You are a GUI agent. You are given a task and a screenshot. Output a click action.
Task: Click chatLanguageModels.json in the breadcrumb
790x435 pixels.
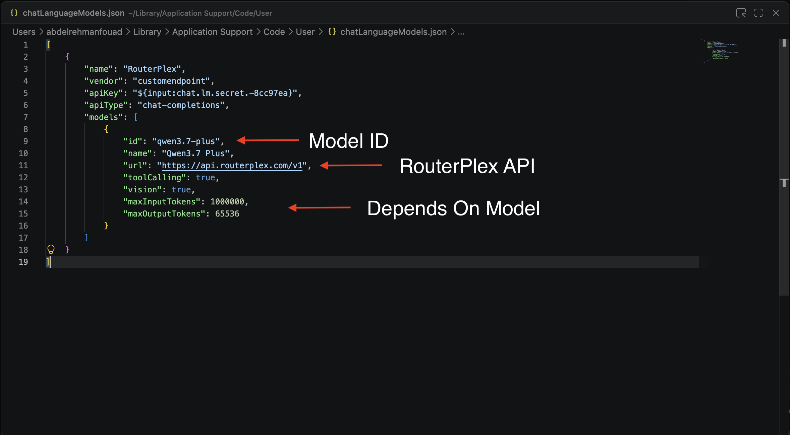[393, 32]
